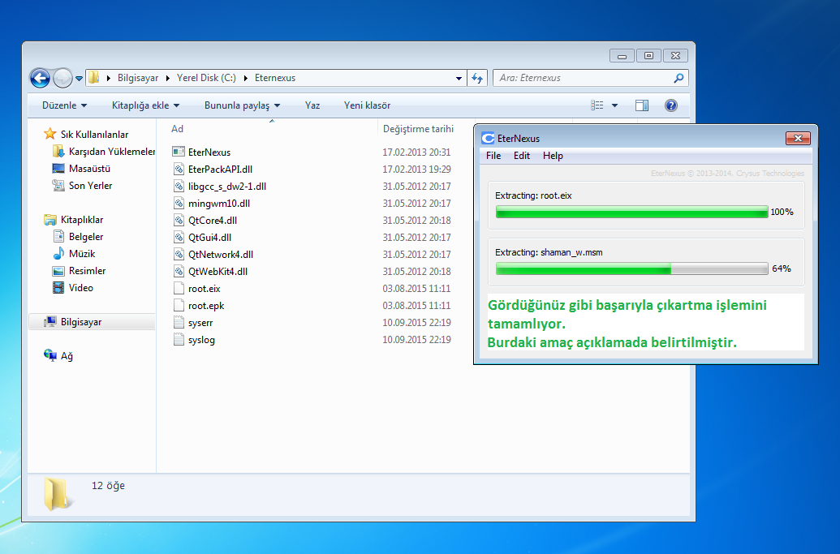Open the File menu in EterNexus
840x554 pixels.
pos(493,156)
